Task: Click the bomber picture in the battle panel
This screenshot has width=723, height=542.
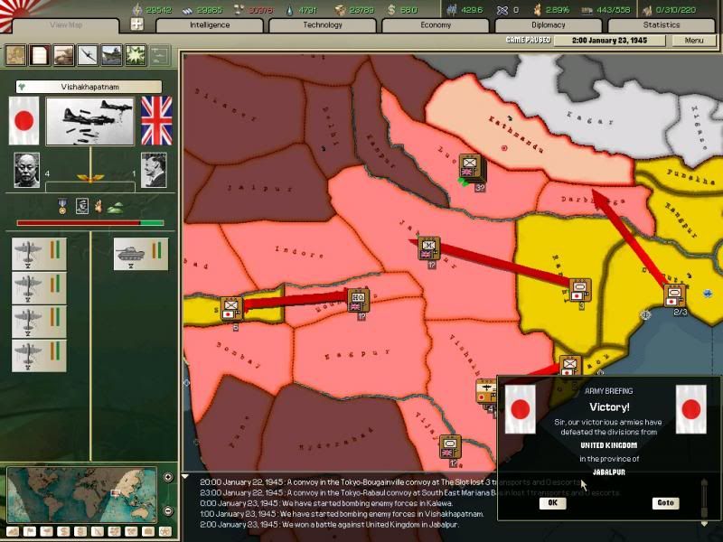Action: pyautogui.click(x=89, y=121)
